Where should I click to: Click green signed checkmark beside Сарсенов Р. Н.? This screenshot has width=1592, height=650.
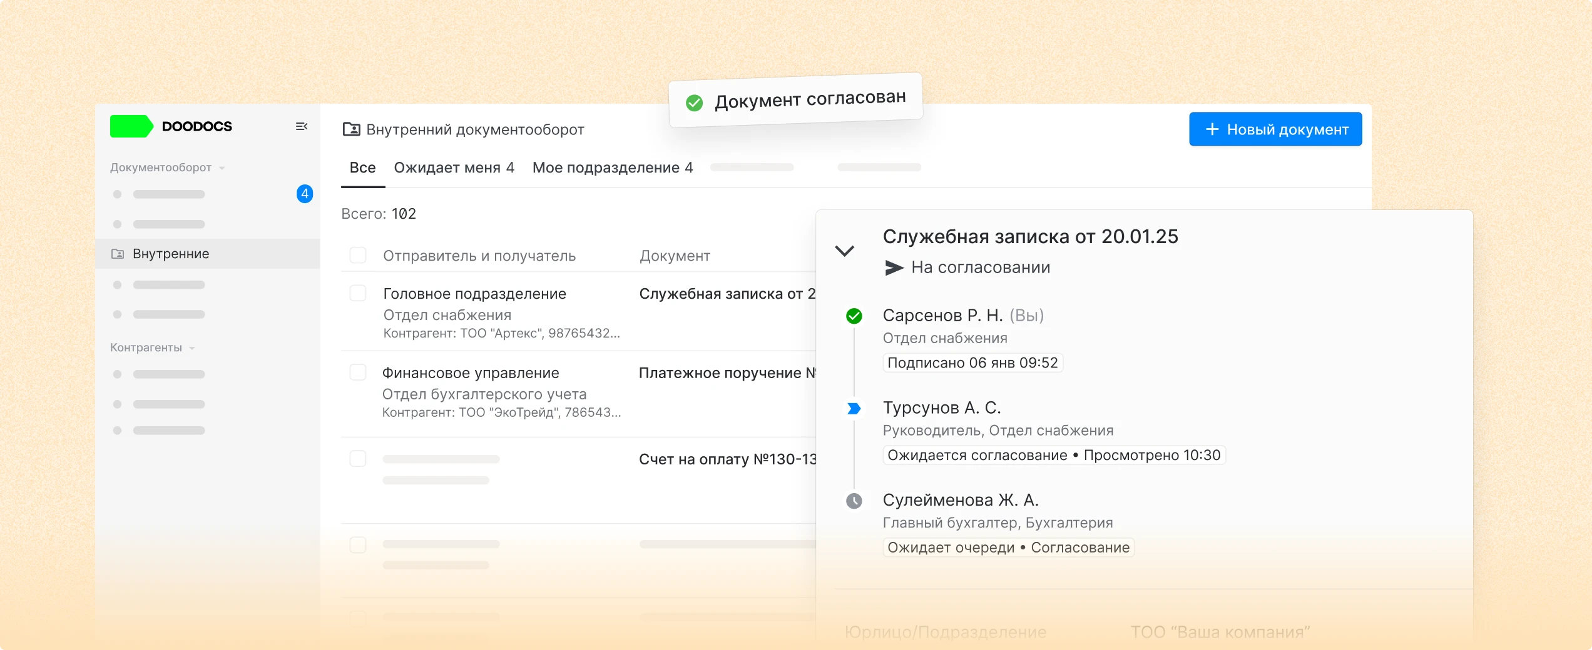point(854,316)
